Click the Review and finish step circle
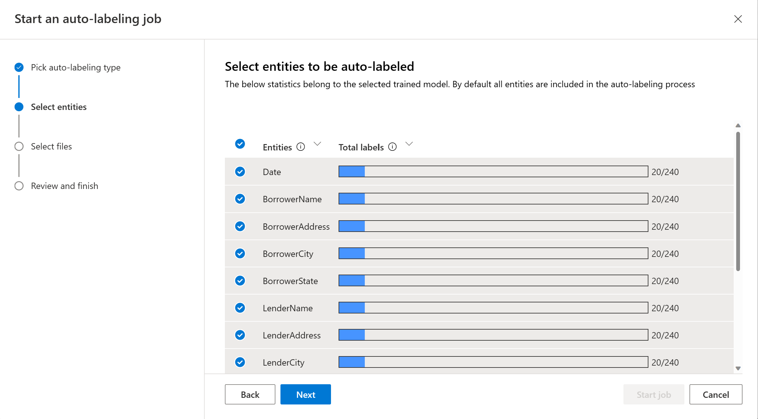758x419 pixels. (19, 186)
